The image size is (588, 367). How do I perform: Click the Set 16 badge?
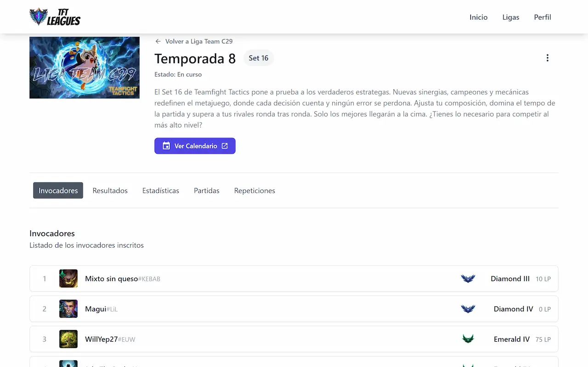[259, 58]
